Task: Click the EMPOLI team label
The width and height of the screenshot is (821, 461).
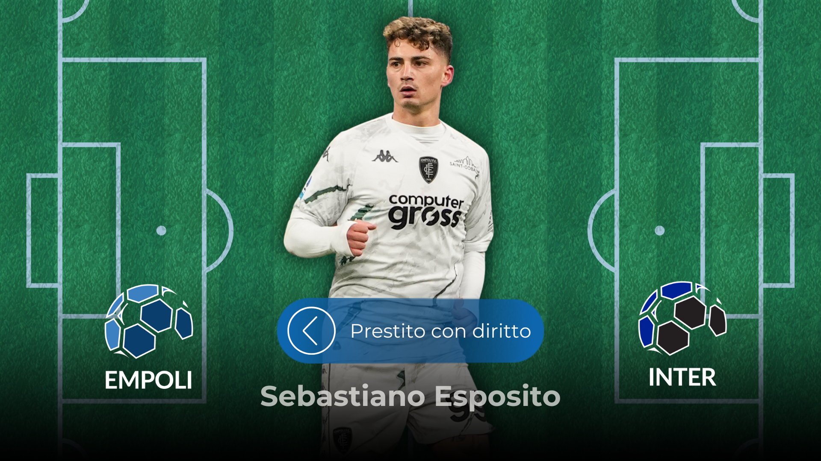Action: point(149,380)
